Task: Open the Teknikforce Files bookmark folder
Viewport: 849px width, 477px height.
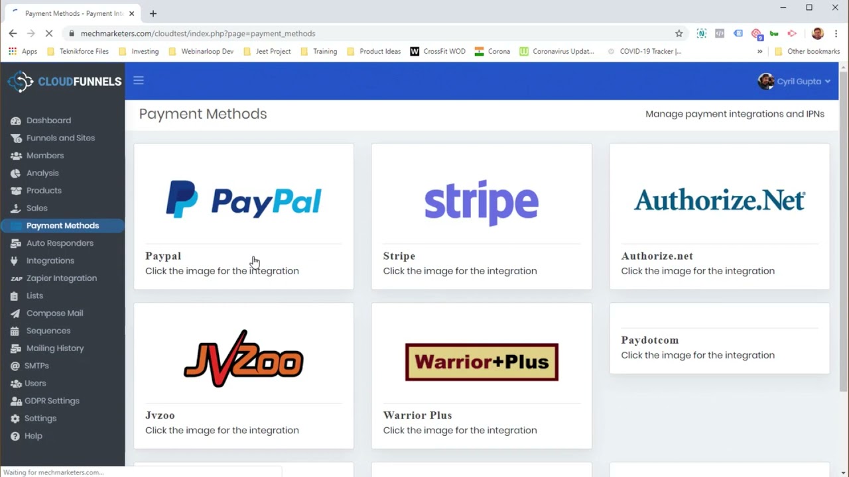Action: pyautogui.click(x=78, y=51)
